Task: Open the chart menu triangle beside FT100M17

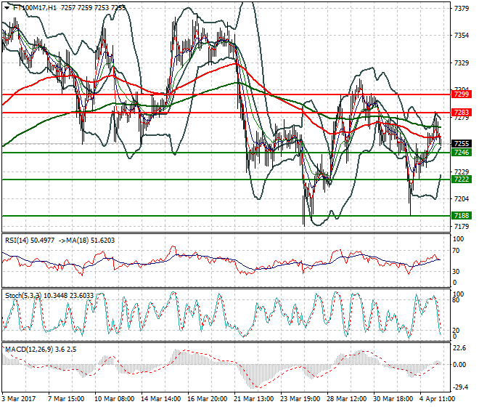Action: tap(7, 8)
